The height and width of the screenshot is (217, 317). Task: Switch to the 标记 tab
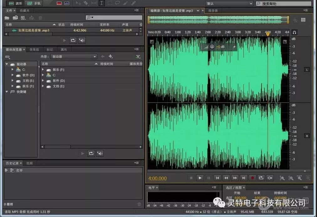[x=50, y=49]
